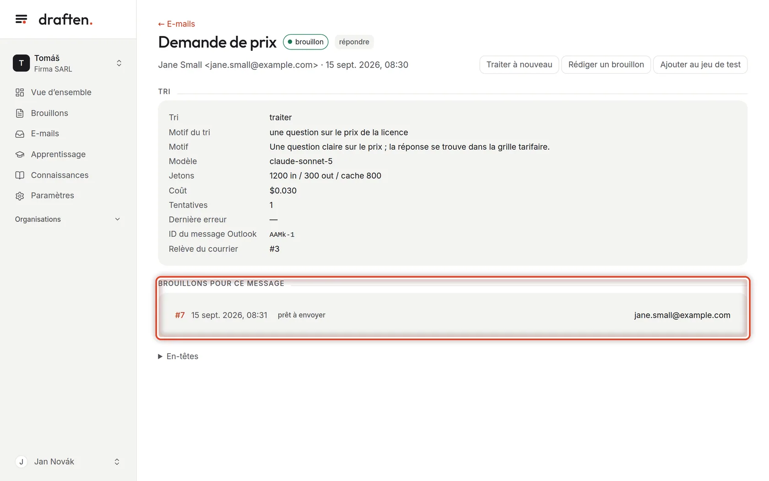Click the répondre tag
Image resolution: width=769 pixels, height=481 pixels.
[x=354, y=42]
